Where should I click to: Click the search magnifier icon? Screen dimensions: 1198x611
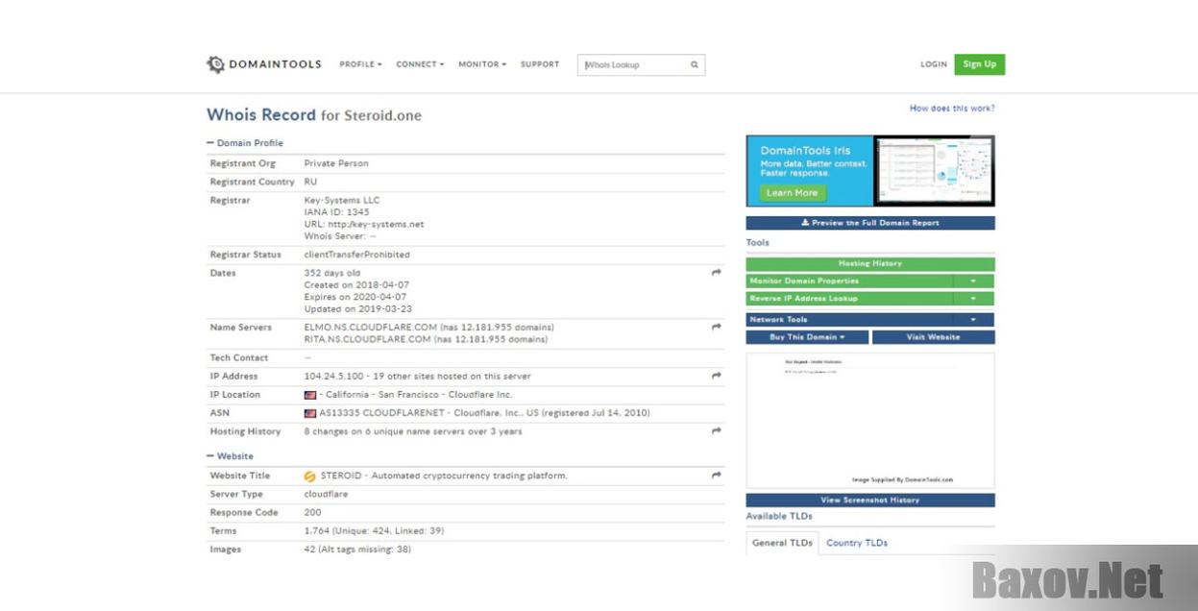695,65
